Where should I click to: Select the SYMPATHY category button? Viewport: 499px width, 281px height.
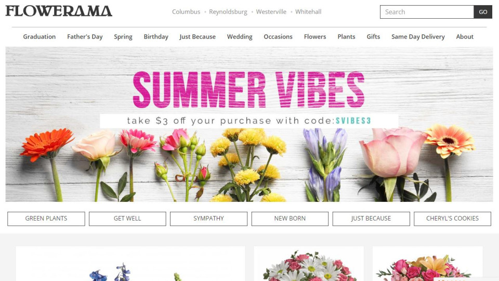tap(208, 219)
